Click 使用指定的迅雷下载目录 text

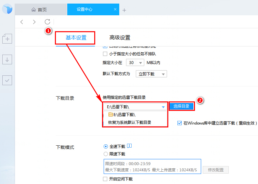tap(124, 98)
